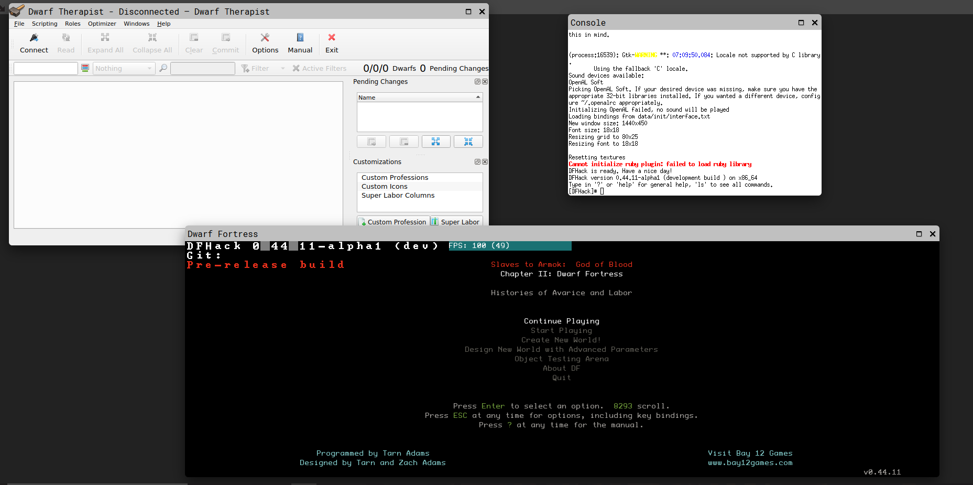Screen dimensions: 973x485
Task: Click the v0.44.11 version text
Action: pos(882,472)
